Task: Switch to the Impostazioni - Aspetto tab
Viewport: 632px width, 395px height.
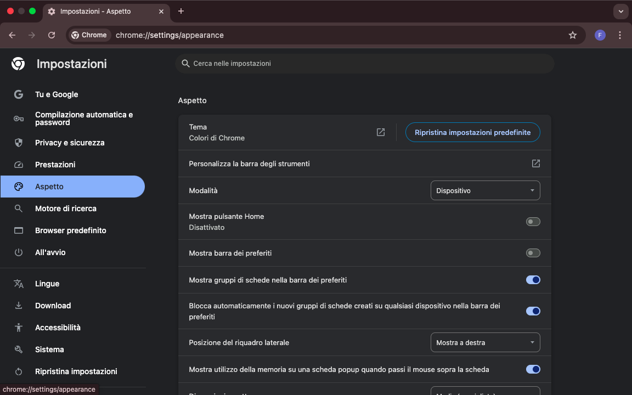Action: 99,12
